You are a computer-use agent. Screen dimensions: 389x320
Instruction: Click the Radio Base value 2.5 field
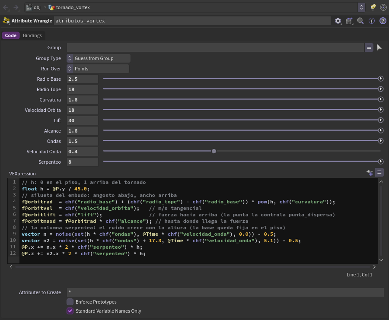83,79
